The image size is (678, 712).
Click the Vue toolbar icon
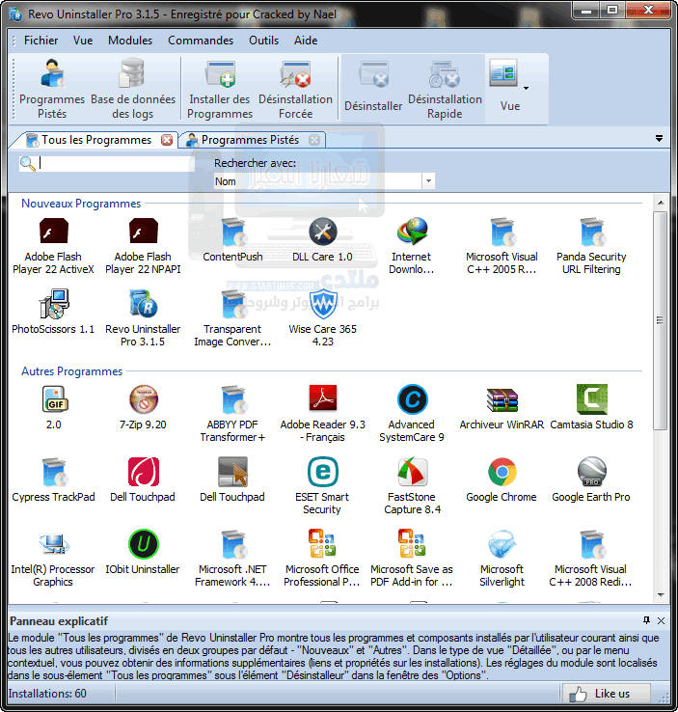503,73
